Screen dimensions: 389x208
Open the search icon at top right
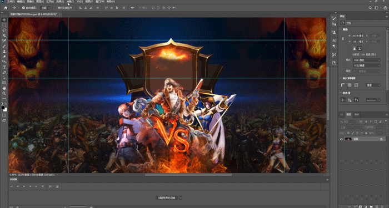pyautogui.click(x=370, y=8)
